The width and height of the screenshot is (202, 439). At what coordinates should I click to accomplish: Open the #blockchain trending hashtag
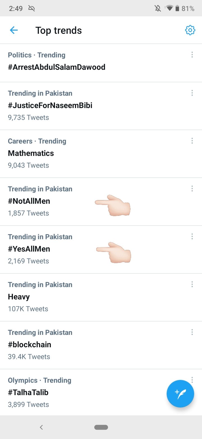coord(101,345)
